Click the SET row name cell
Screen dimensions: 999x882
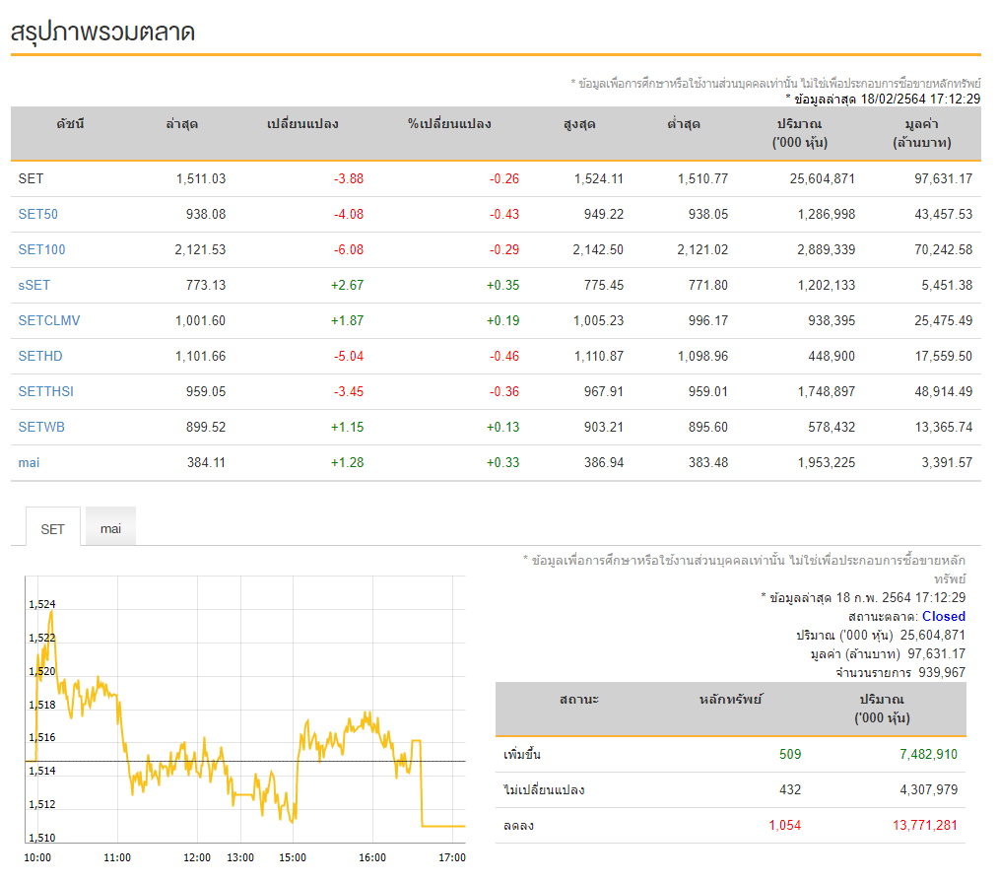31,178
